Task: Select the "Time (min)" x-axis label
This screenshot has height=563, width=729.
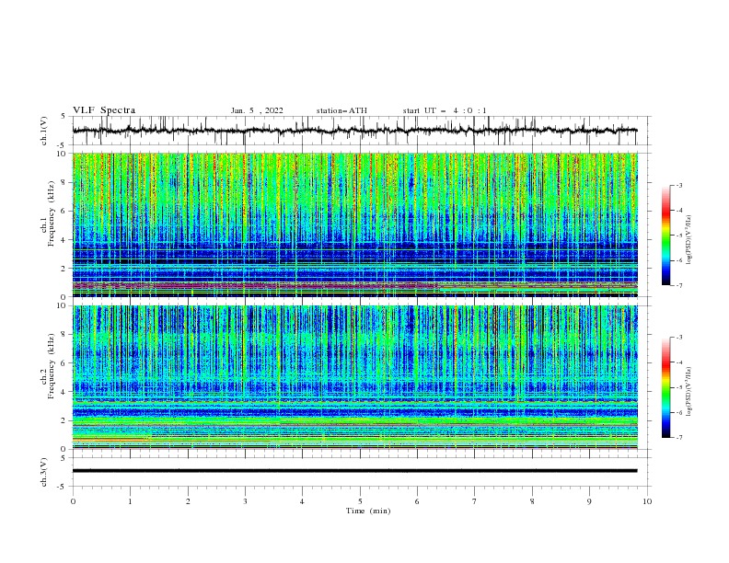Action: pos(368,511)
